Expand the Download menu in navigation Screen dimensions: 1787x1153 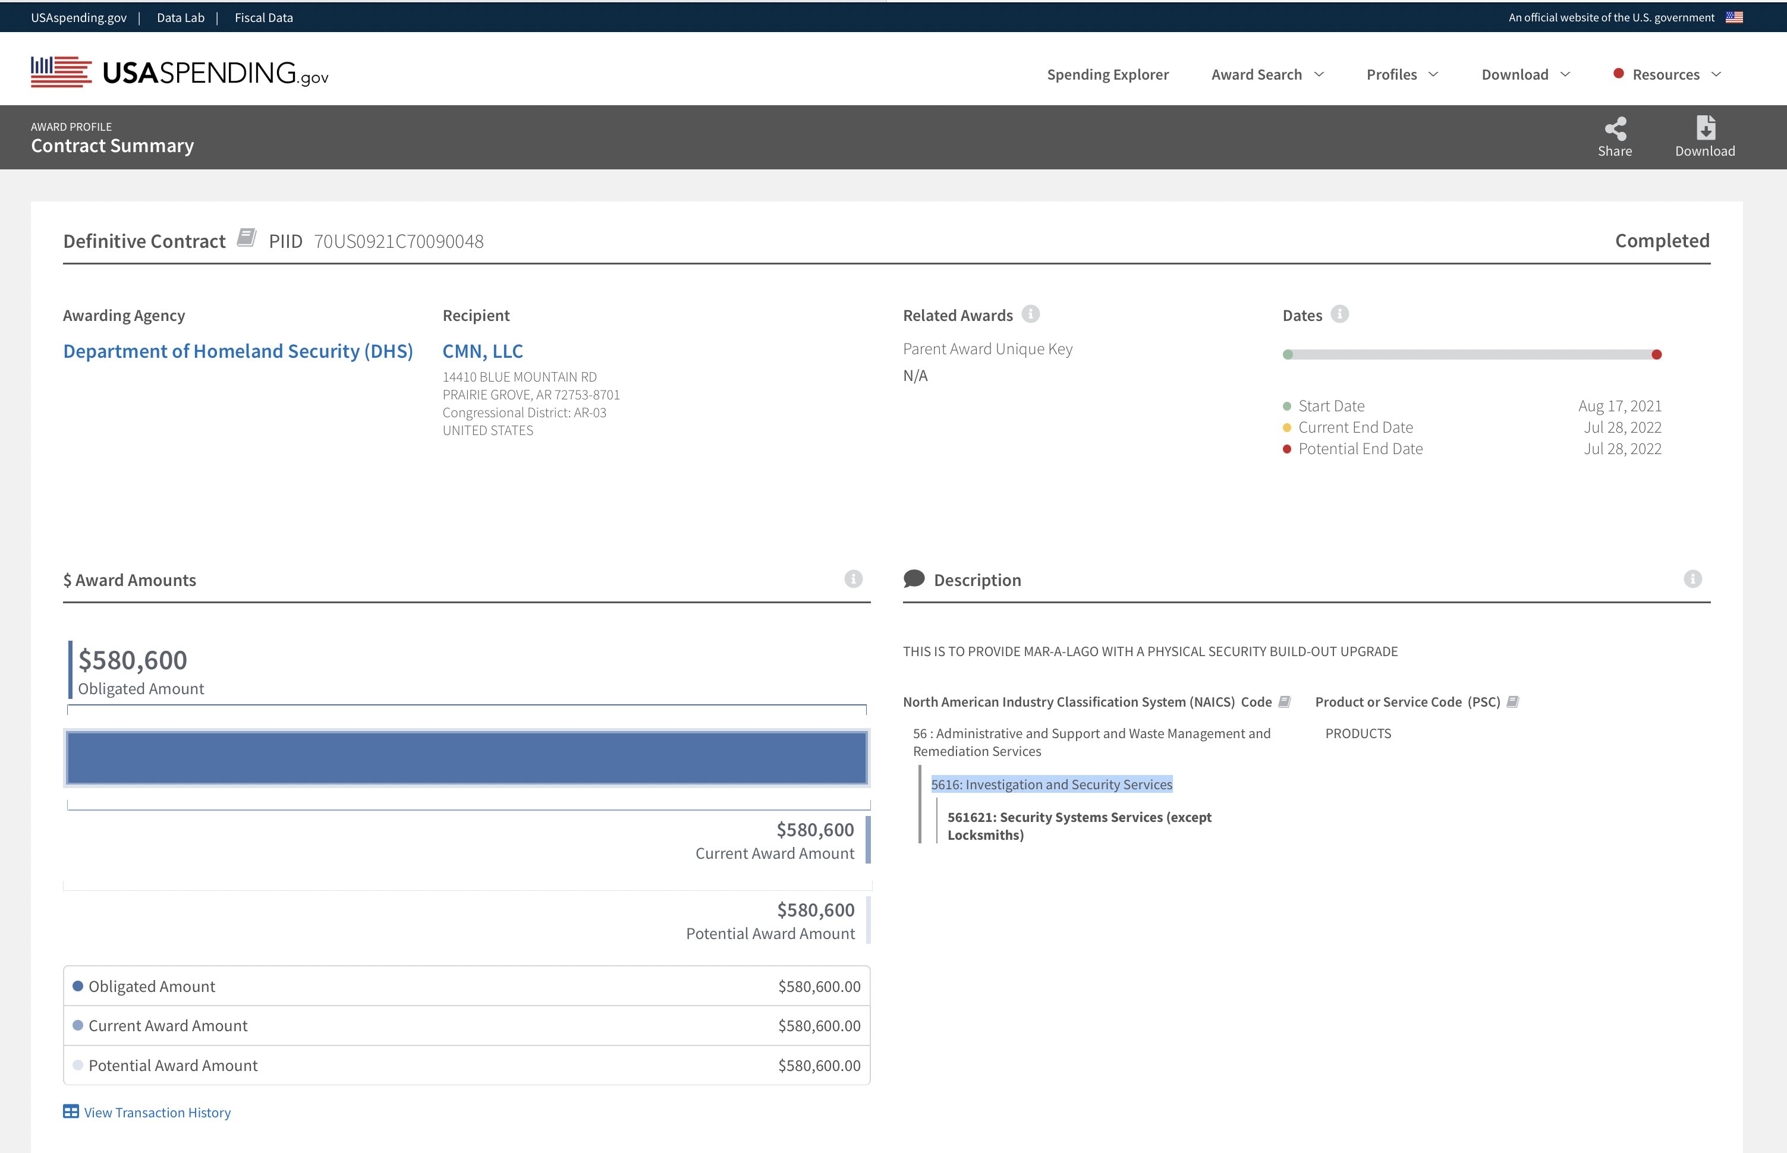click(1525, 74)
